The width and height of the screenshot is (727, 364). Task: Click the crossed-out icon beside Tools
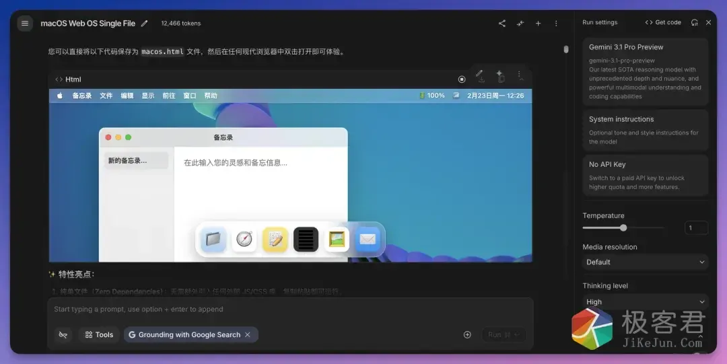[x=63, y=335]
